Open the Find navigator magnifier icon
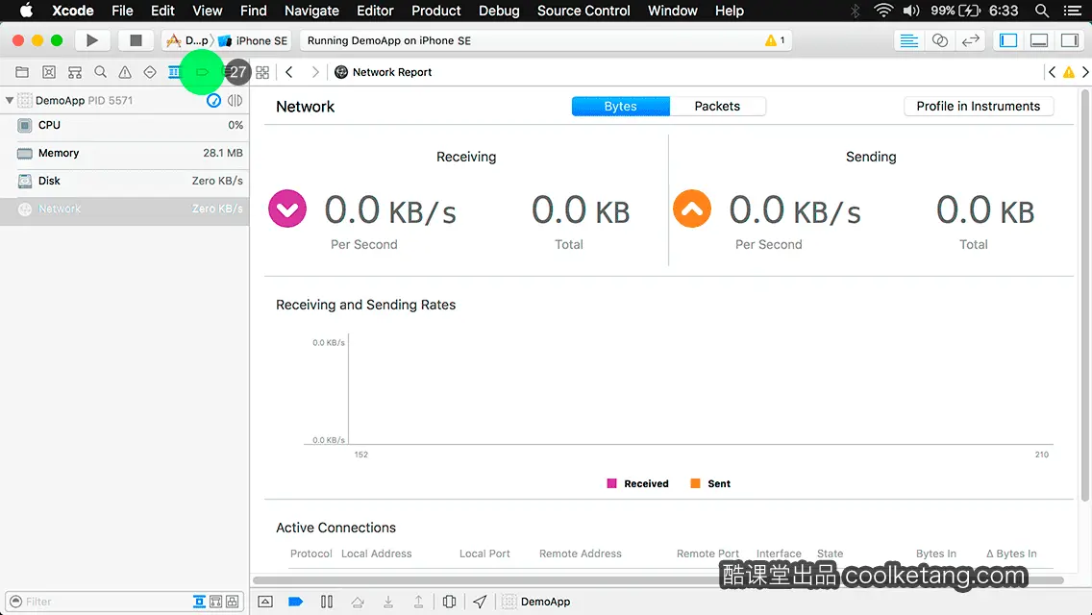Screen dimensions: 1092x615 (100, 72)
